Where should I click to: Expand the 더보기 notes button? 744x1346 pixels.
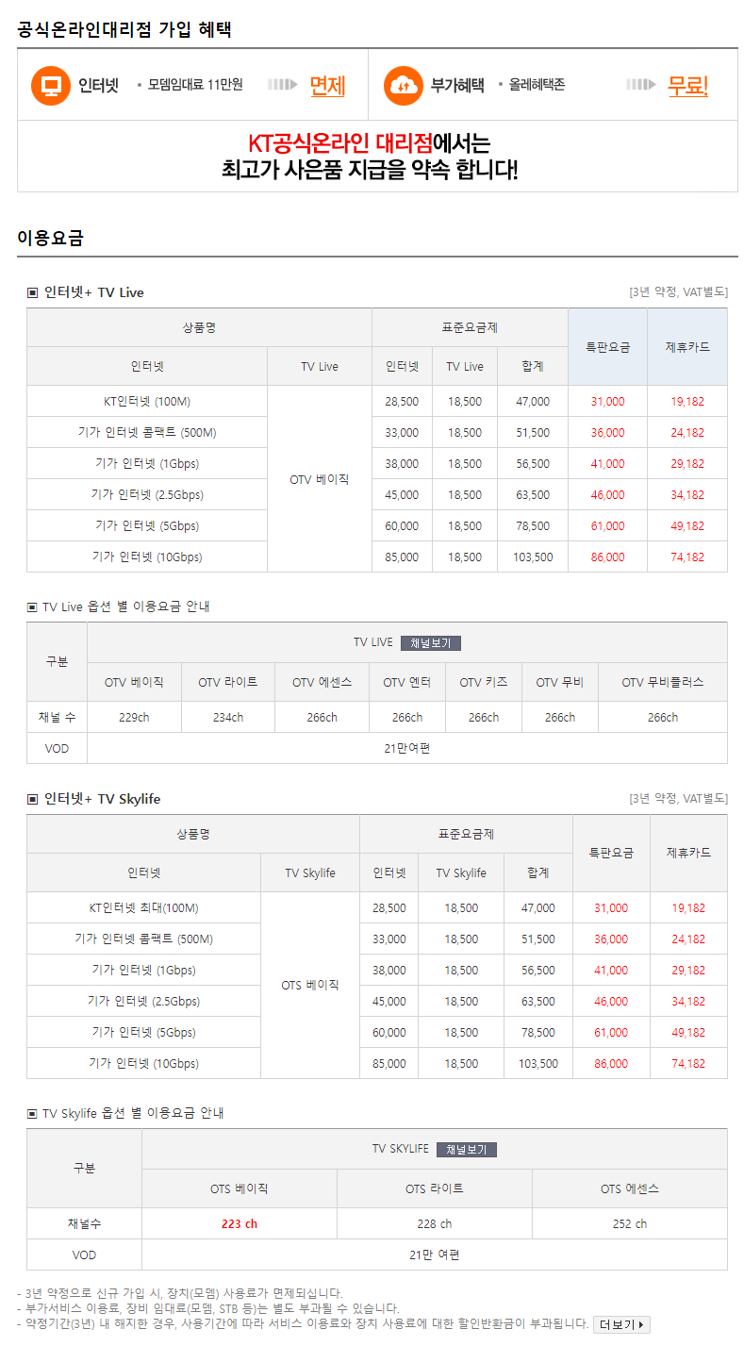click(x=621, y=1324)
